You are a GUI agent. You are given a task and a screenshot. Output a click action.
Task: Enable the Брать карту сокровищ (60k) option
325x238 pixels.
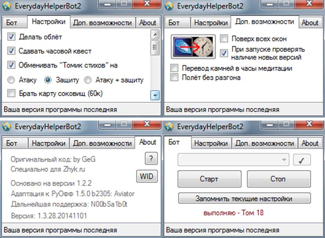click(x=11, y=93)
